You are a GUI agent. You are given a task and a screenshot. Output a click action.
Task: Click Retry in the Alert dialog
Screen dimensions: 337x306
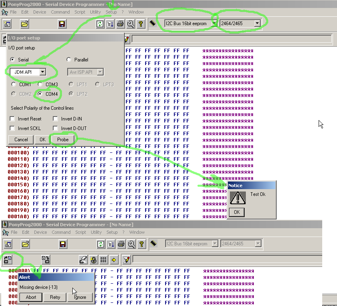55,297
